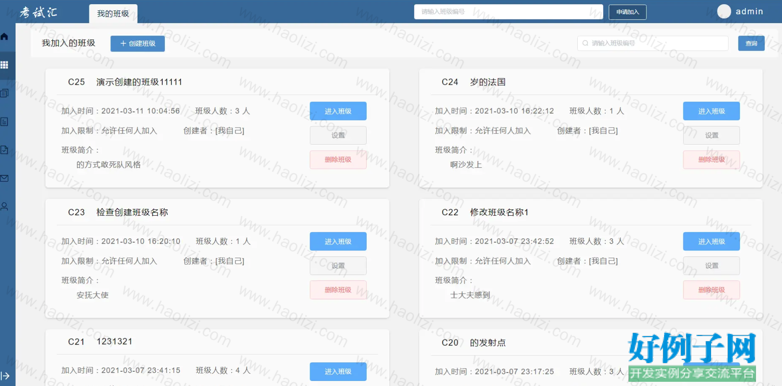This screenshot has width=782, height=386.
Task: Open 设置 for class C24
Action: click(x=712, y=136)
